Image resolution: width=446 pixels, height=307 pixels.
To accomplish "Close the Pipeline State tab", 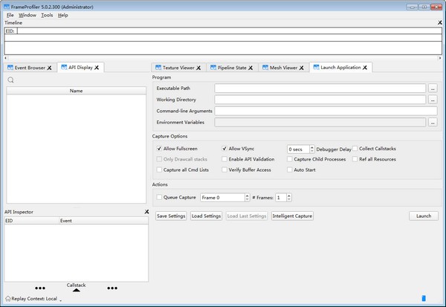I will [x=251, y=68].
